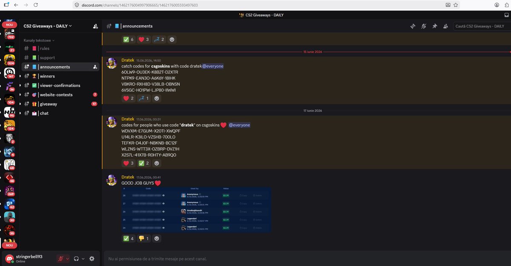Add reaction to the 00:31 codes message
Screen dimensions: 511x266
(x=157, y=163)
